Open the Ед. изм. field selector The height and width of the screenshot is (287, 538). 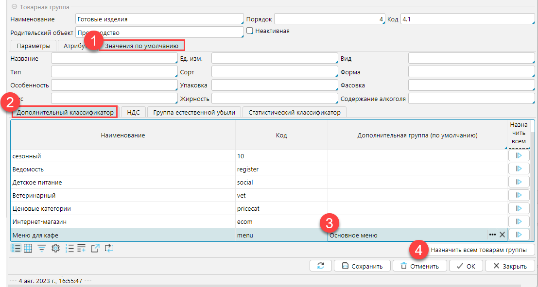click(274, 58)
